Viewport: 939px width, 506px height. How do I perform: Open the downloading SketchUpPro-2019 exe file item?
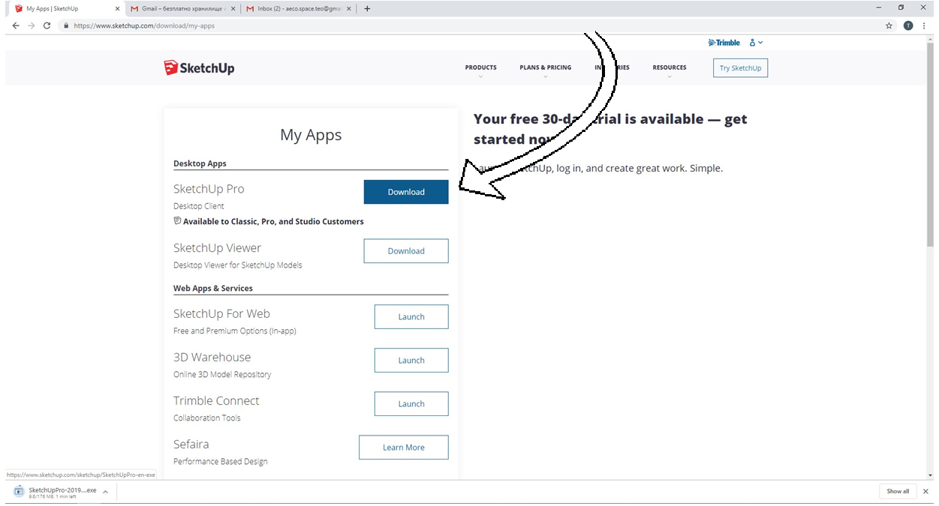tap(56, 492)
